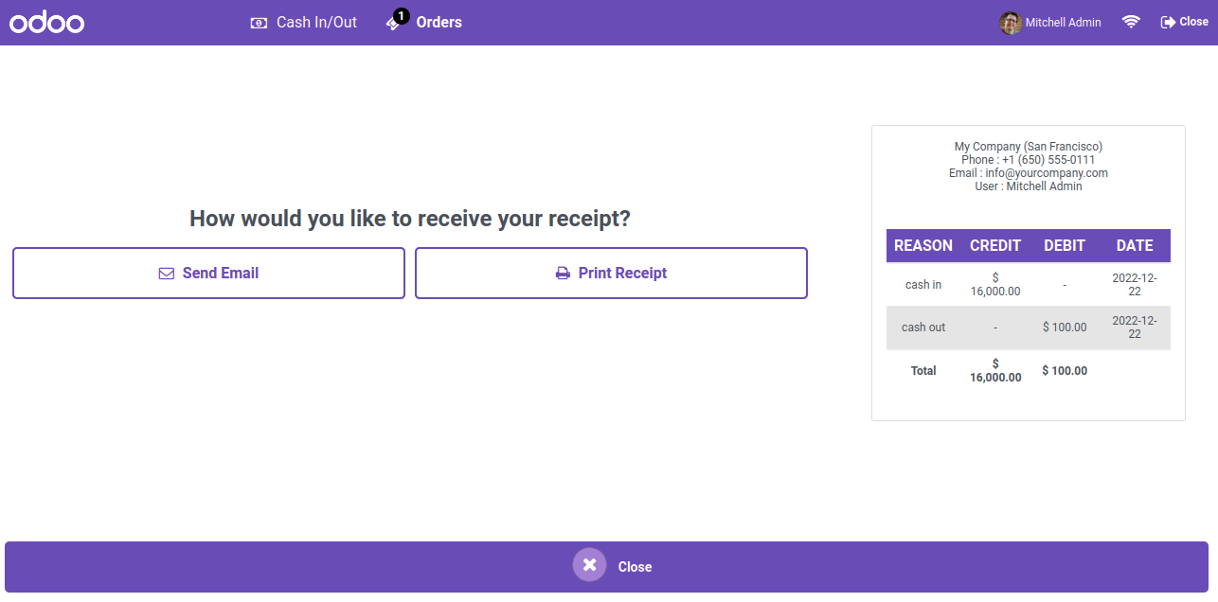Click the round X icon in bottom bar
1218x602 pixels.
589,565
